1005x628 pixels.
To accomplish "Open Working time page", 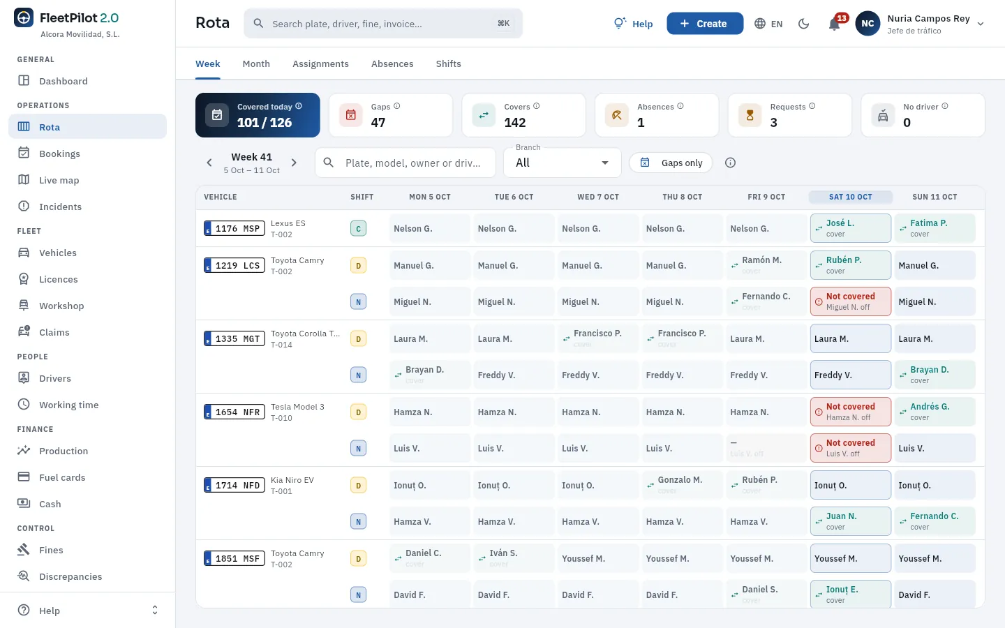I will tap(87, 405).
